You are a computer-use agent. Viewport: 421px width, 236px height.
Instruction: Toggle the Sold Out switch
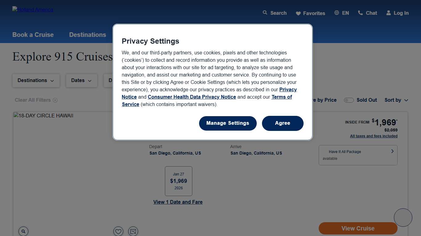coord(349,100)
